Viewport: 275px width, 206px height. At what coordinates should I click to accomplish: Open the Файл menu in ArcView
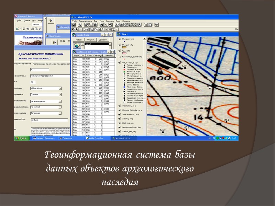point(74,21)
